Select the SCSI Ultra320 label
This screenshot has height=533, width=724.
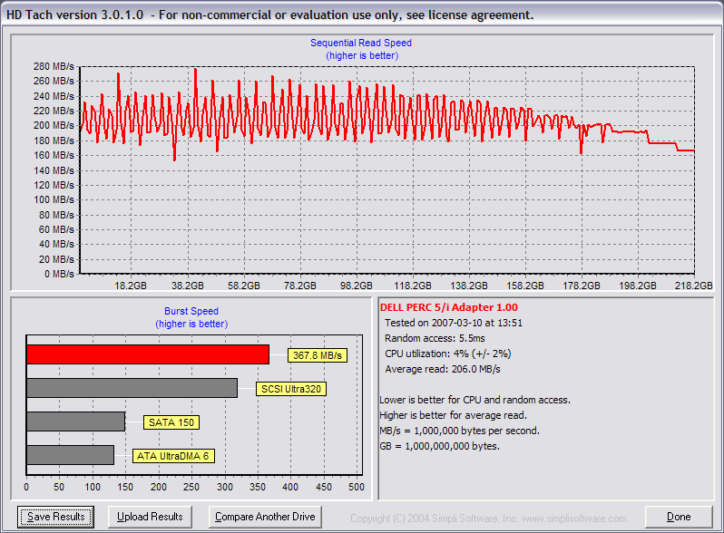pyautogui.click(x=291, y=389)
